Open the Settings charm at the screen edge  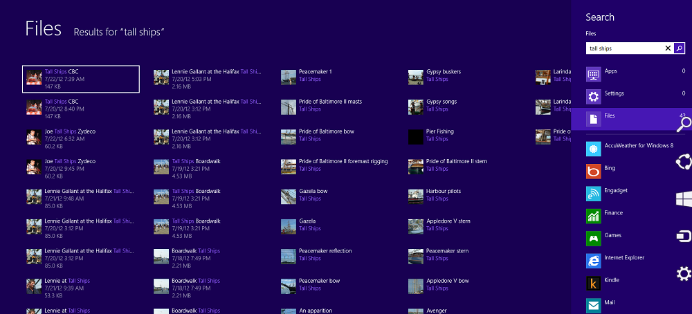[x=684, y=274]
